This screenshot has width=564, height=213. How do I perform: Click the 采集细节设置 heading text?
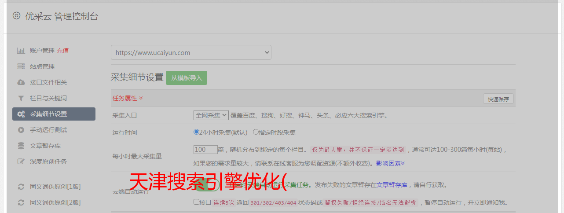[137, 77]
